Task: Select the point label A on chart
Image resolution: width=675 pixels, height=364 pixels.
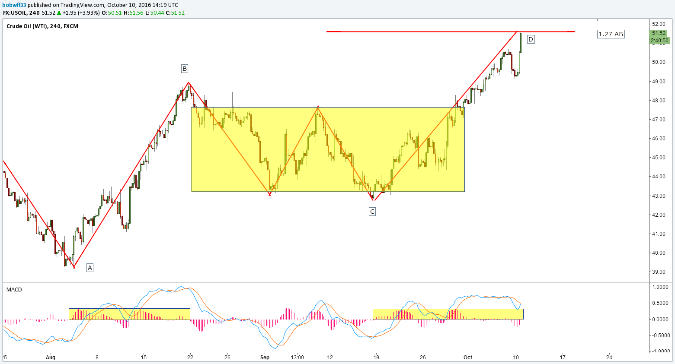Action: pyautogui.click(x=90, y=268)
